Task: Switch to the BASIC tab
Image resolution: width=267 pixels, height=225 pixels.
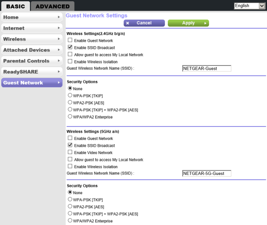Action: pyautogui.click(x=15, y=6)
